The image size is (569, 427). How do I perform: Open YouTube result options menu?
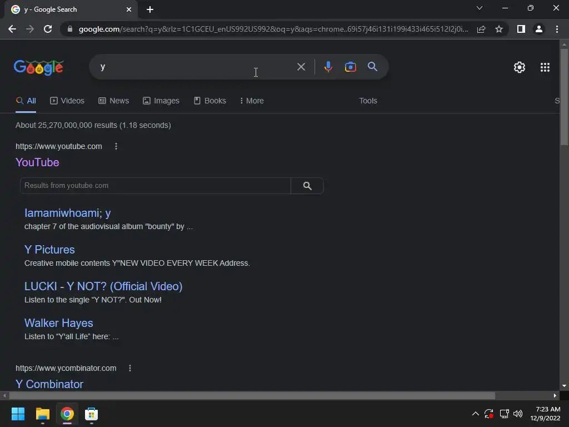116,146
